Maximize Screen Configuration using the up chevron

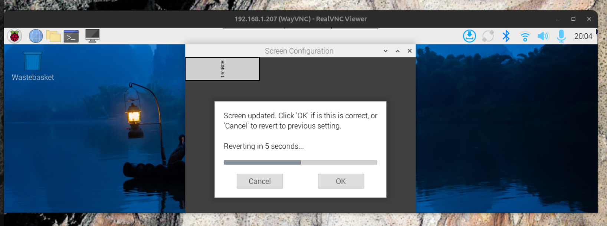[x=397, y=51]
